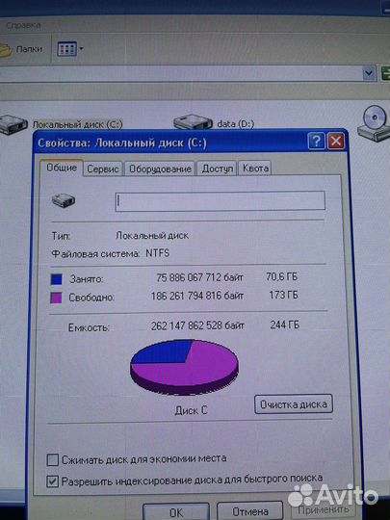Screen dimensions: 390x520
Task: Switch to the Сервис tab
Action: coord(102,169)
